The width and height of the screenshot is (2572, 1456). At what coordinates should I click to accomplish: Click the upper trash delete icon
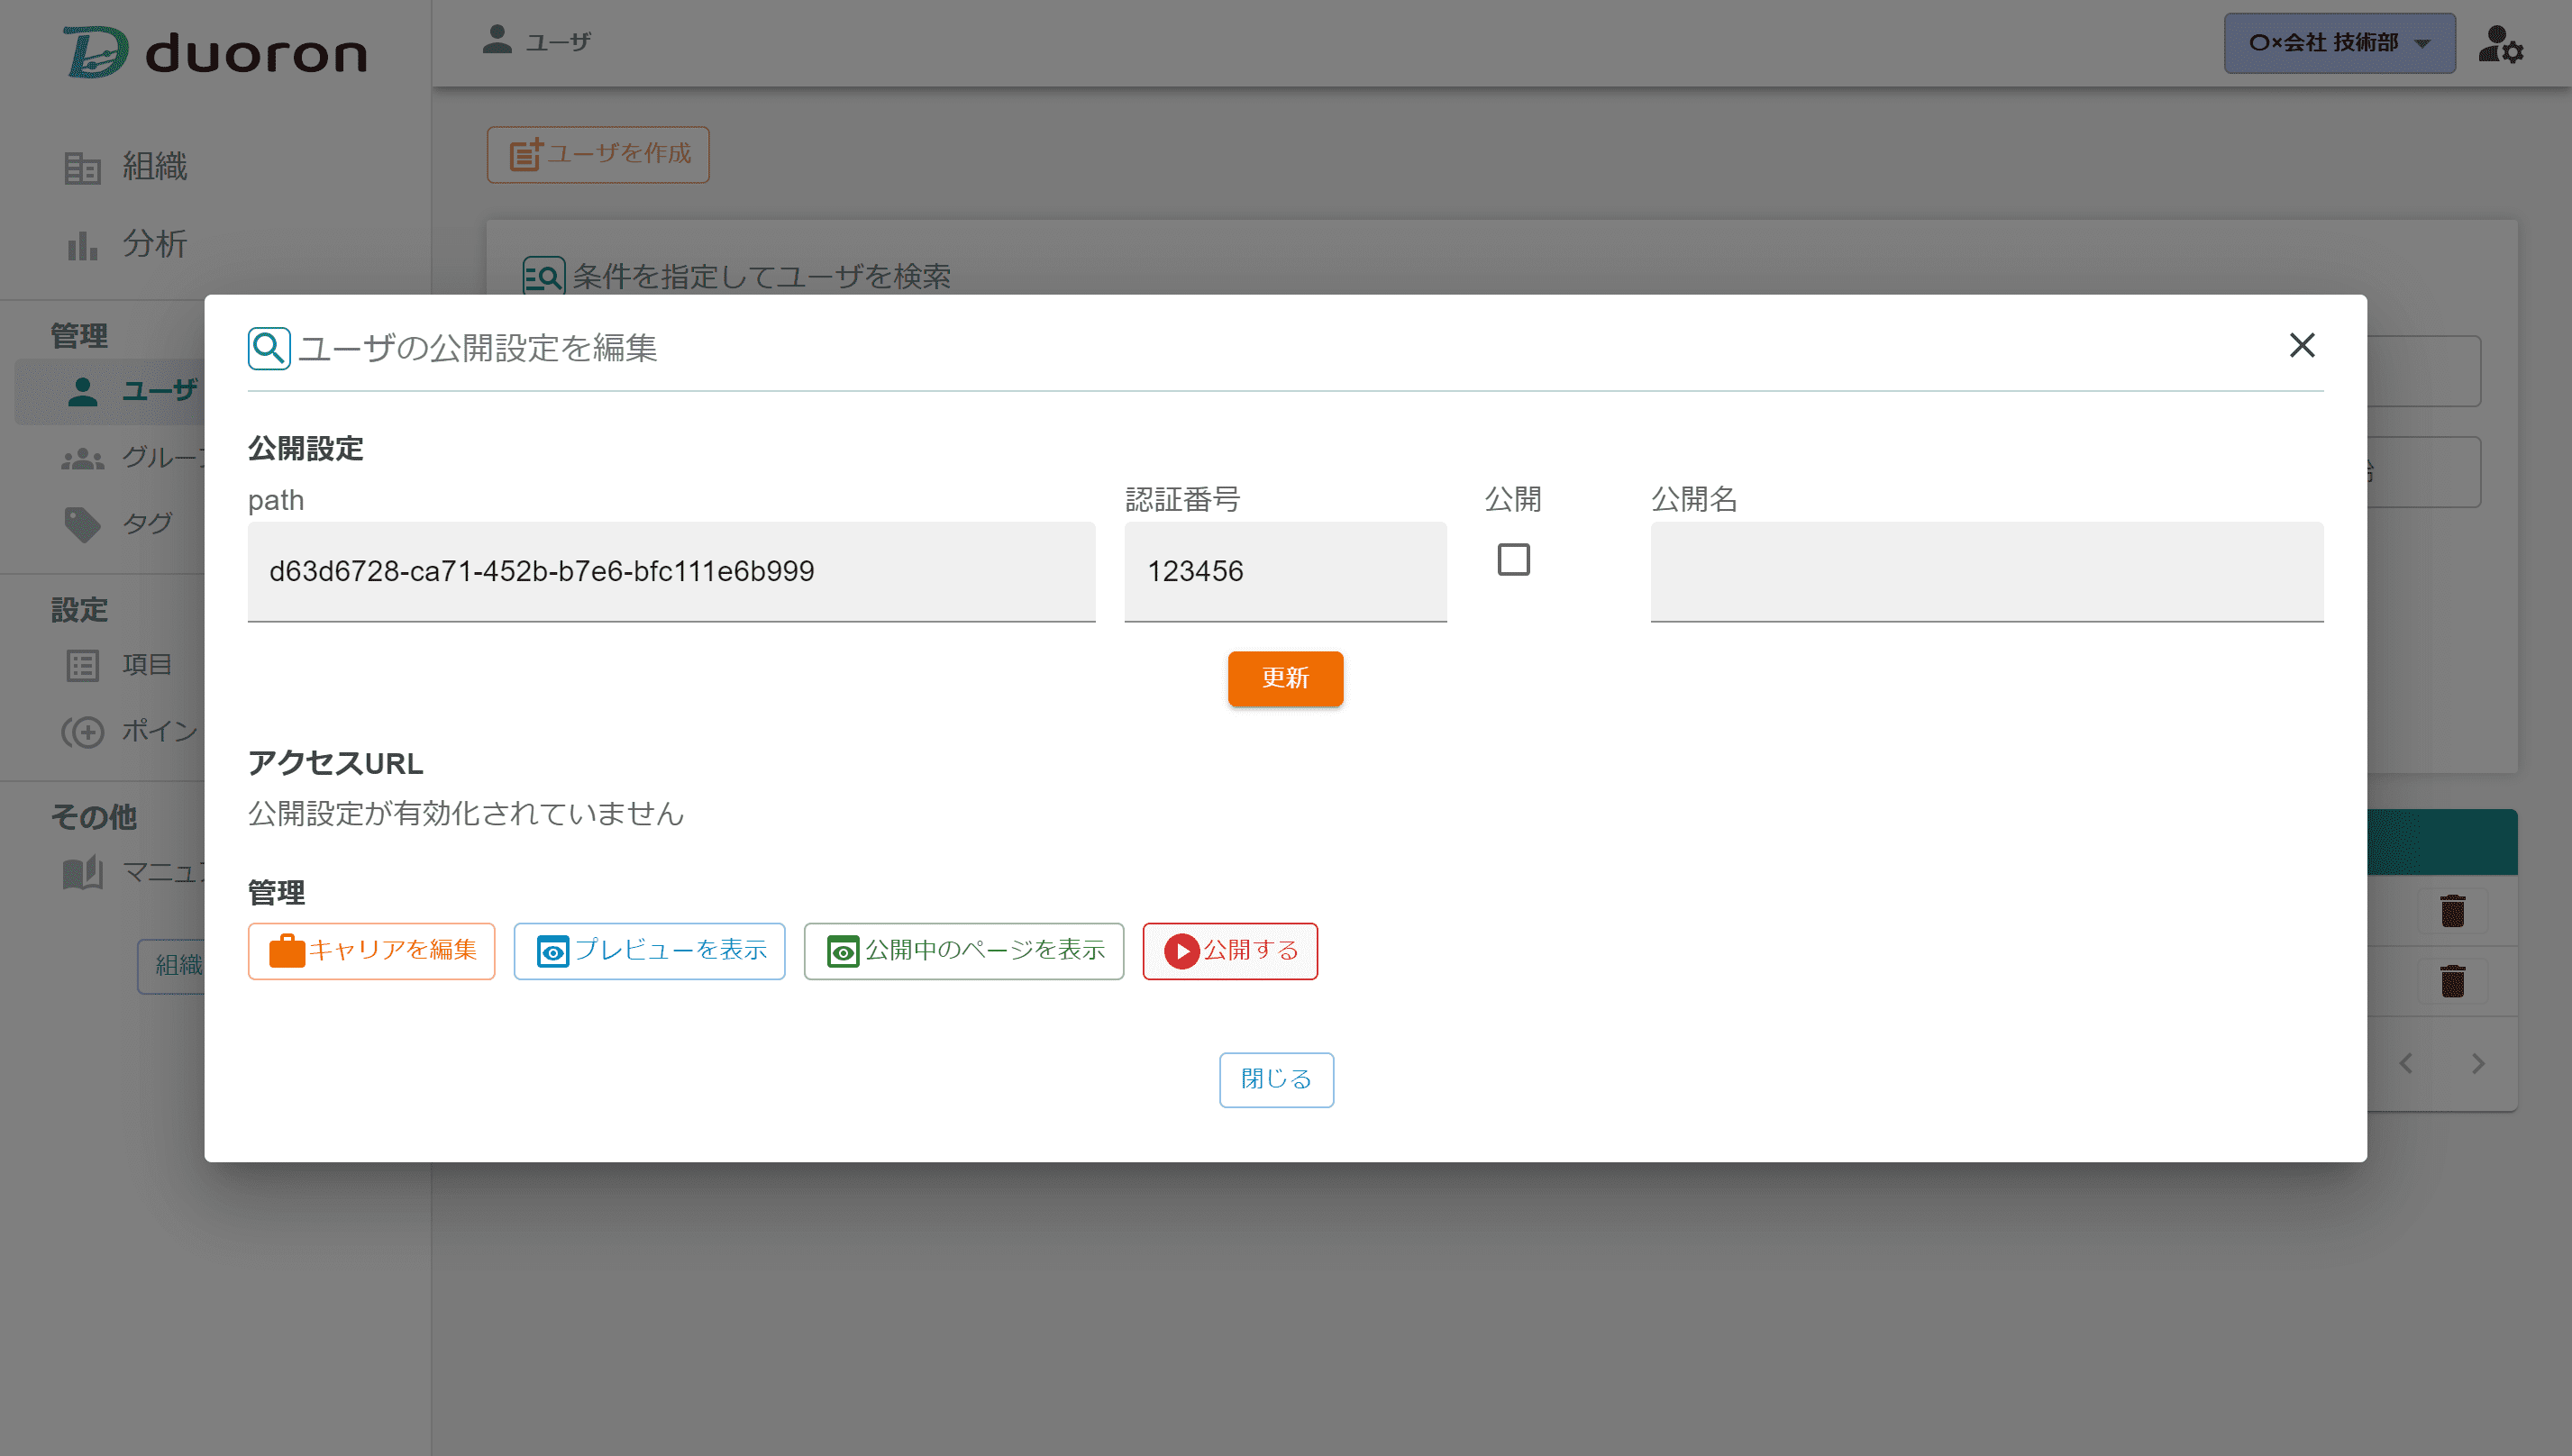(x=2452, y=911)
